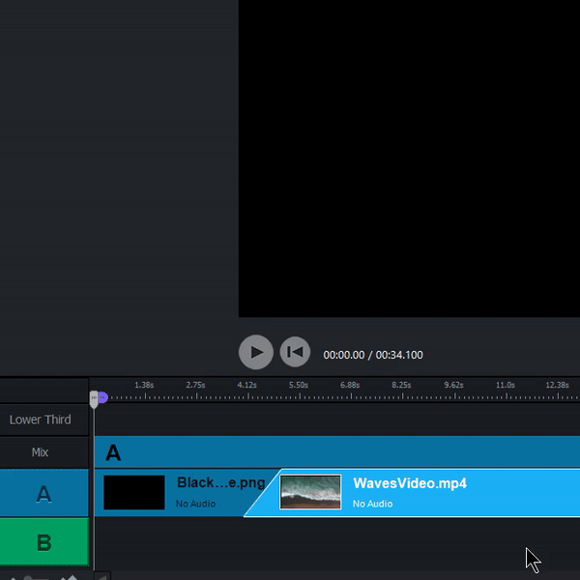Select the purple marker on the ruler
The image size is (580, 580).
click(103, 397)
